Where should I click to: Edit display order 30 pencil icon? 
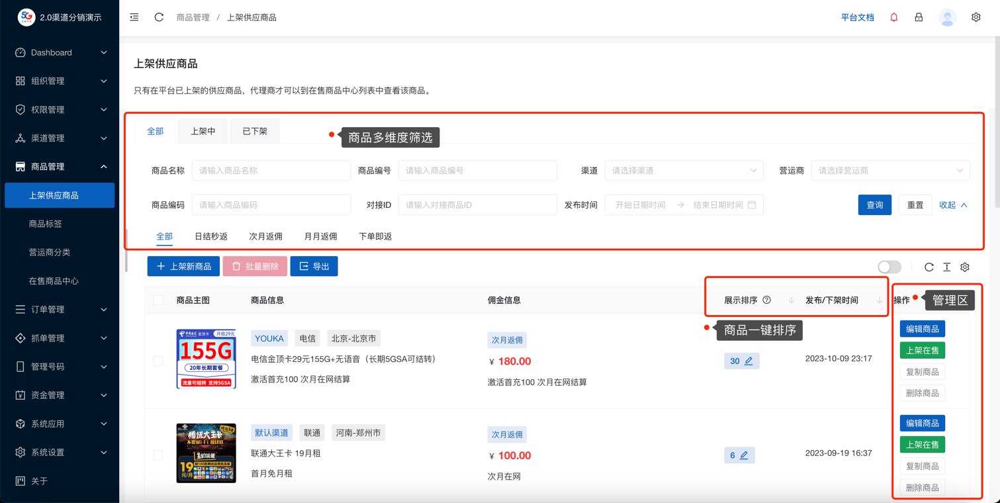(x=749, y=361)
